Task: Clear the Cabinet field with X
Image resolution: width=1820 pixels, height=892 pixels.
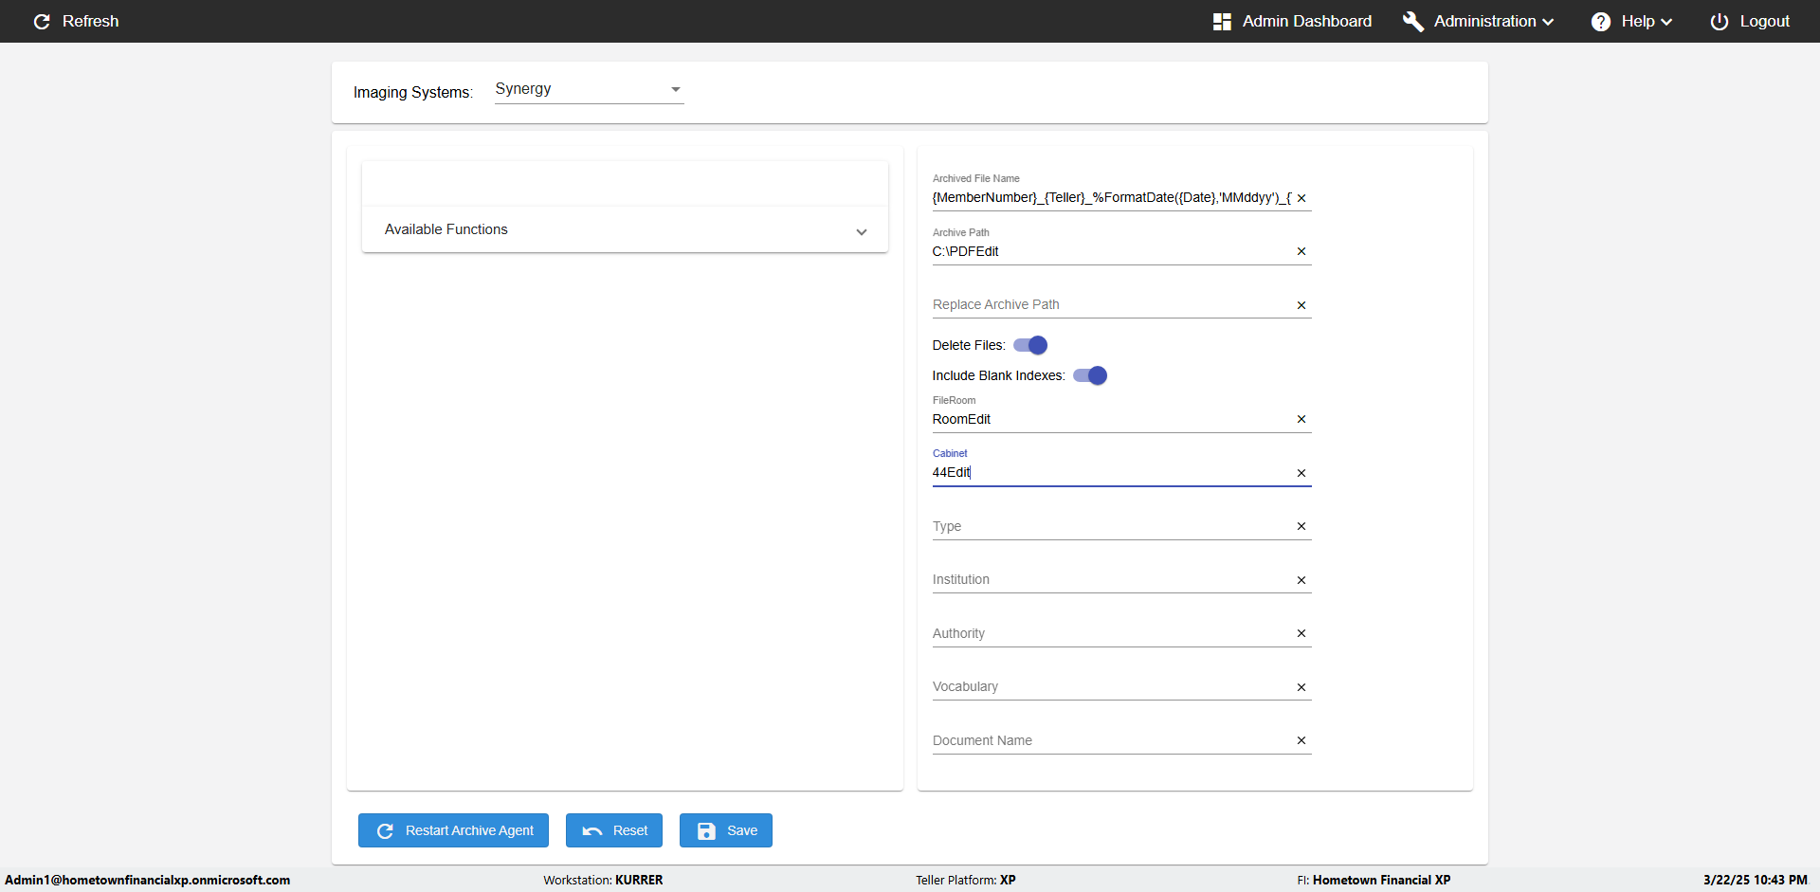Action: click(x=1301, y=473)
